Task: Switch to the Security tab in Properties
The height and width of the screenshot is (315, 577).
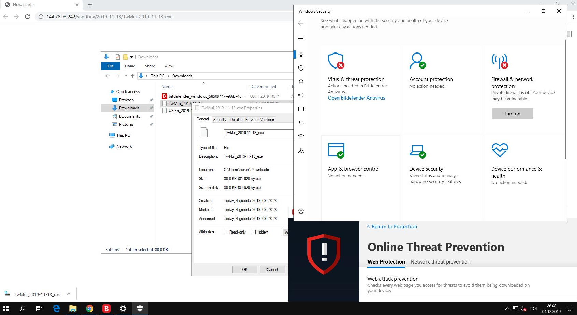Action: [219, 120]
